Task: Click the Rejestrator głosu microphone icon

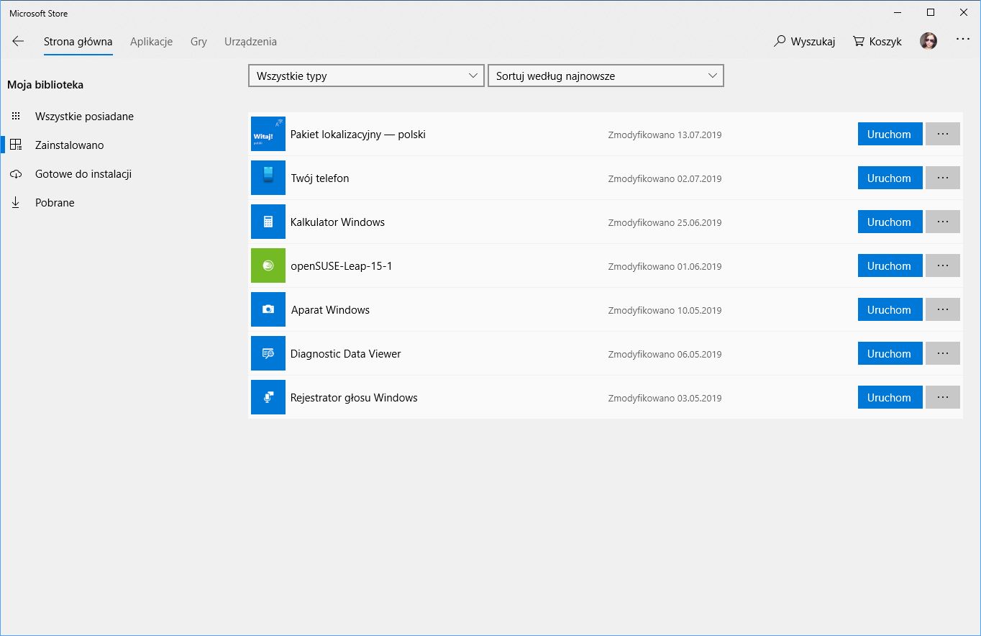Action: (x=268, y=397)
